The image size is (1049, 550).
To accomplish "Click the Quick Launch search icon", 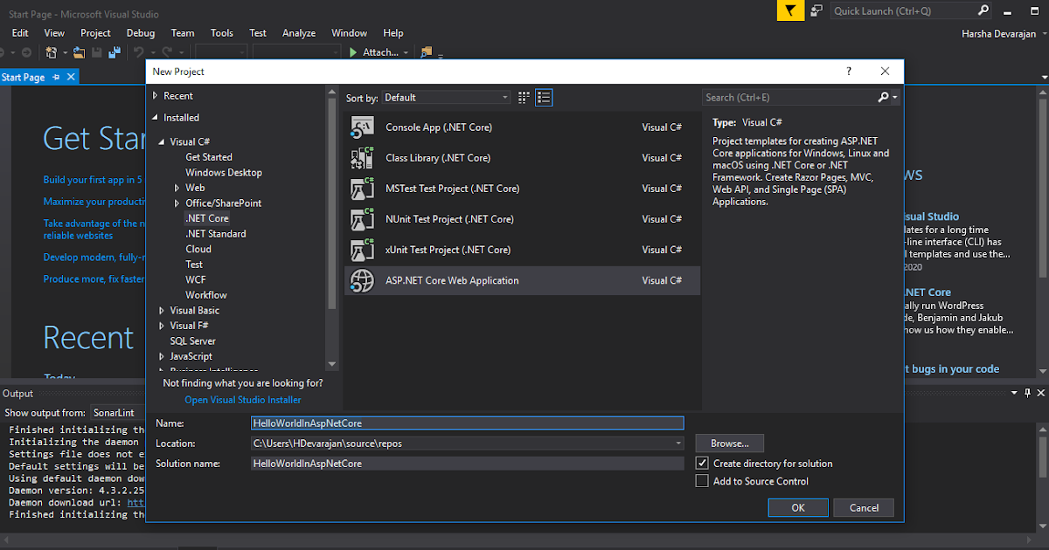I will [x=983, y=10].
